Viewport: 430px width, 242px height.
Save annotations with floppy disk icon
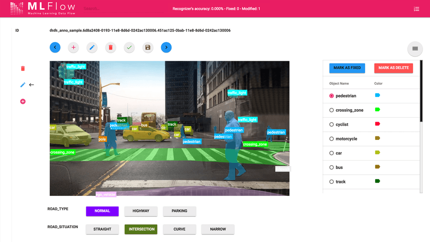point(147,47)
